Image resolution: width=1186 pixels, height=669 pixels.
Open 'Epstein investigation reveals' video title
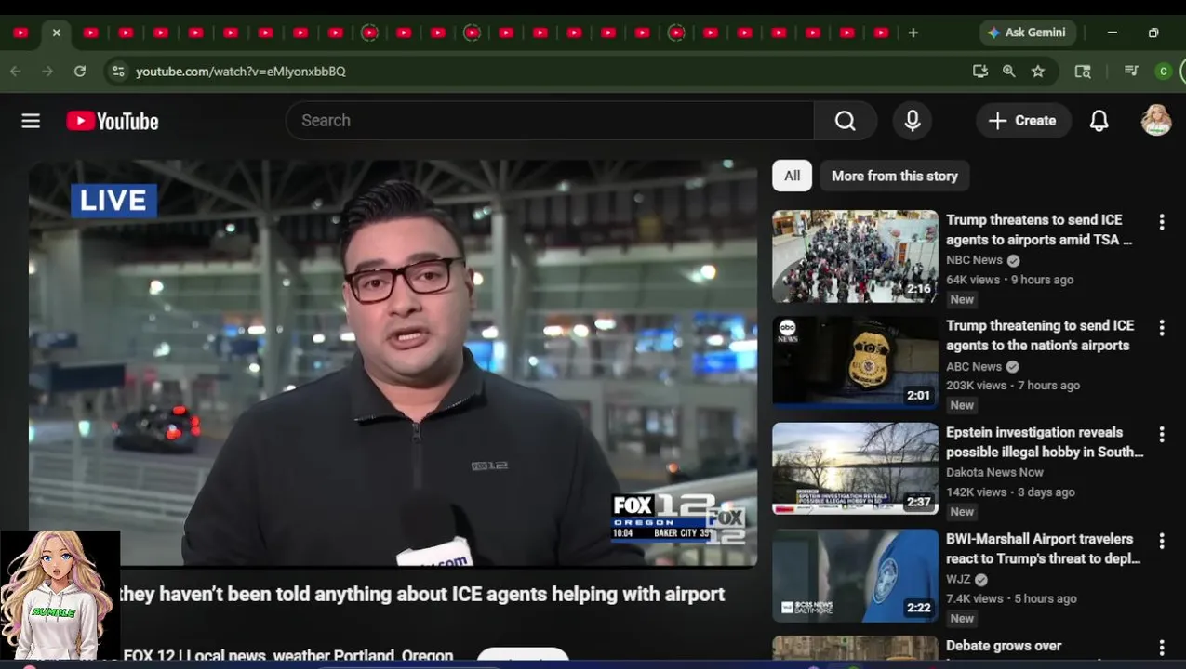pyautogui.click(x=1045, y=442)
